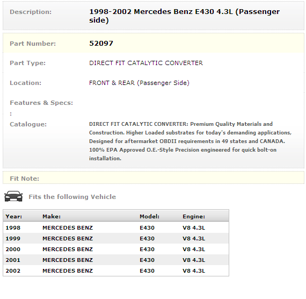
Task: Select the 2001 vehicle row
Action: point(116,260)
